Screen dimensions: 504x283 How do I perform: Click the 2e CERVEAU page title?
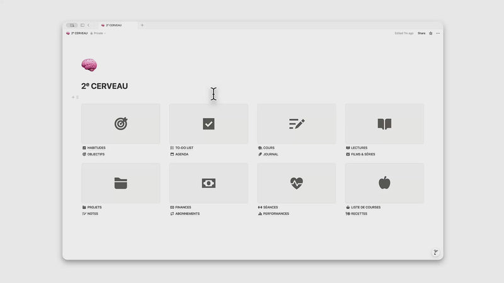tap(105, 86)
